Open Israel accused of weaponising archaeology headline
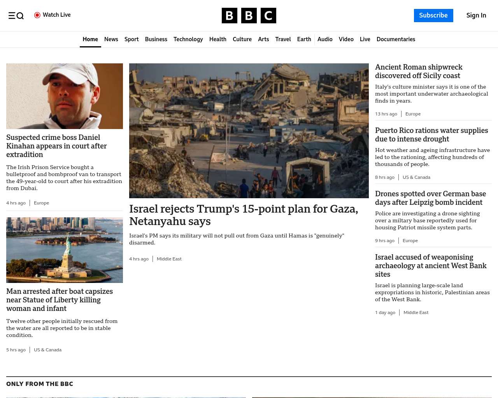The height and width of the screenshot is (398, 498). click(x=431, y=265)
